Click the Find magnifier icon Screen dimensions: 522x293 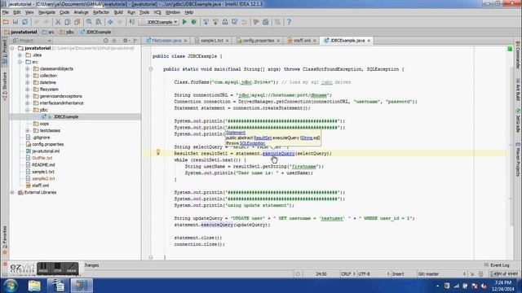(89, 22)
